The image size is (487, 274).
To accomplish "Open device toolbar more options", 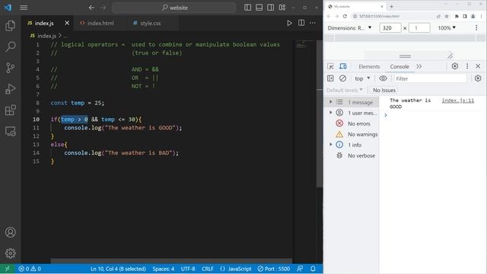I will (476, 28).
